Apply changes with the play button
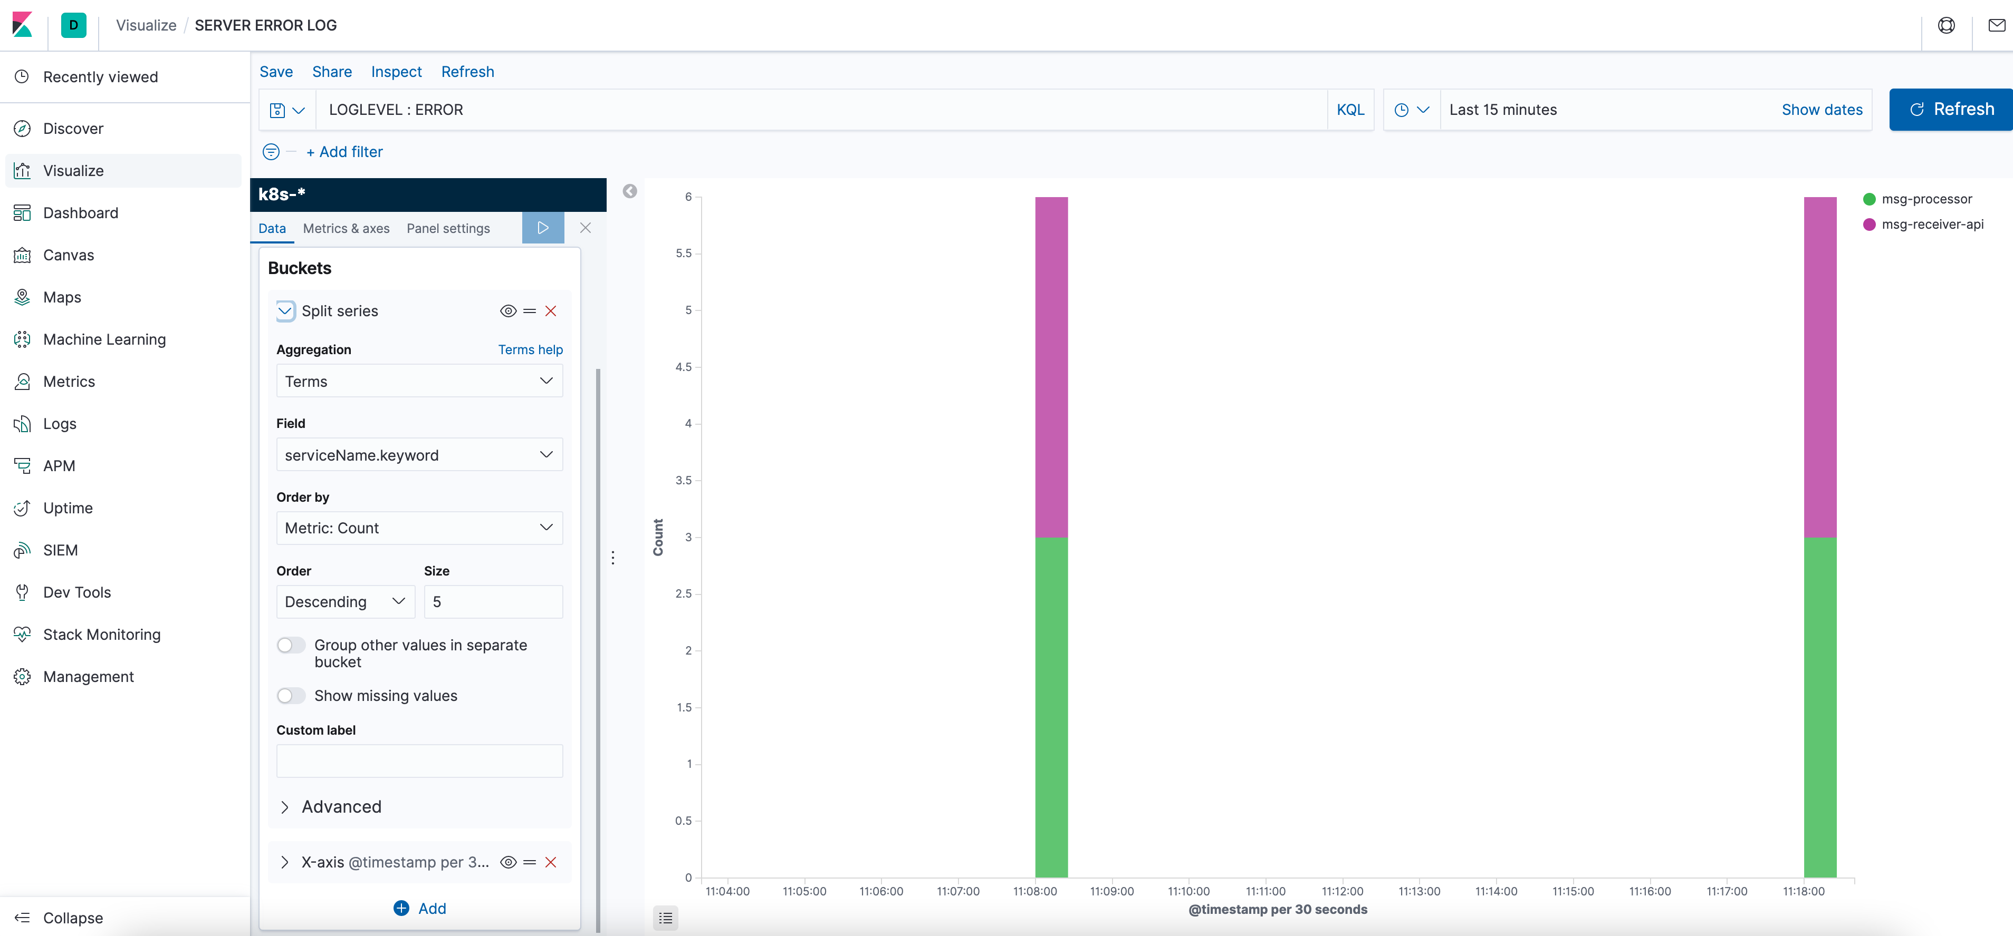 pyautogui.click(x=542, y=227)
